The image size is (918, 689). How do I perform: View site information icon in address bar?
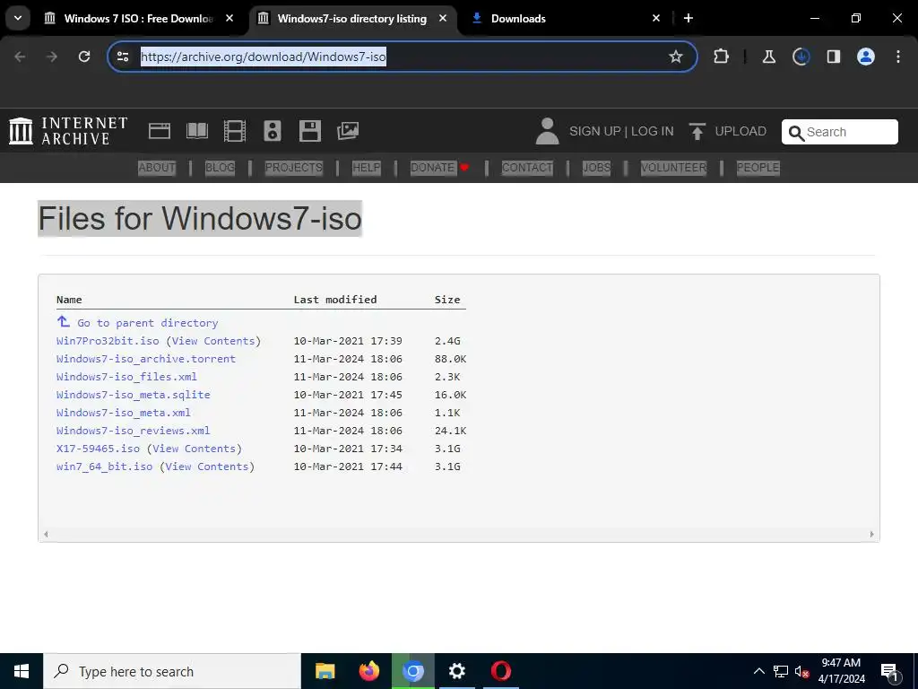tap(123, 57)
